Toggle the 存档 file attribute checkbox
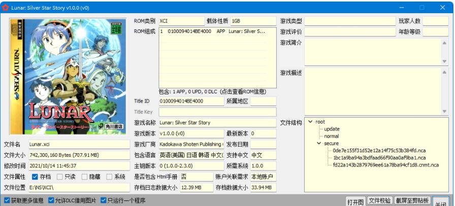Viewport: 455px width, 206px height. pos(35,177)
